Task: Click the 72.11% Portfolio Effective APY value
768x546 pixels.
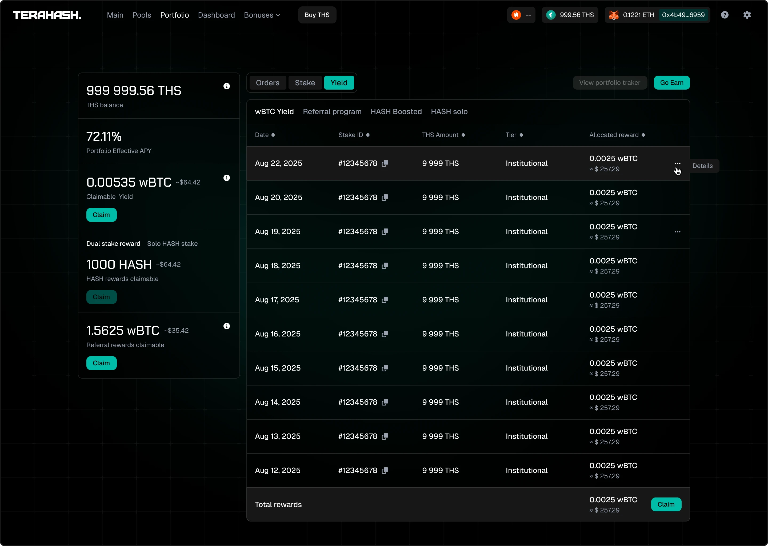Action: click(104, 136)
